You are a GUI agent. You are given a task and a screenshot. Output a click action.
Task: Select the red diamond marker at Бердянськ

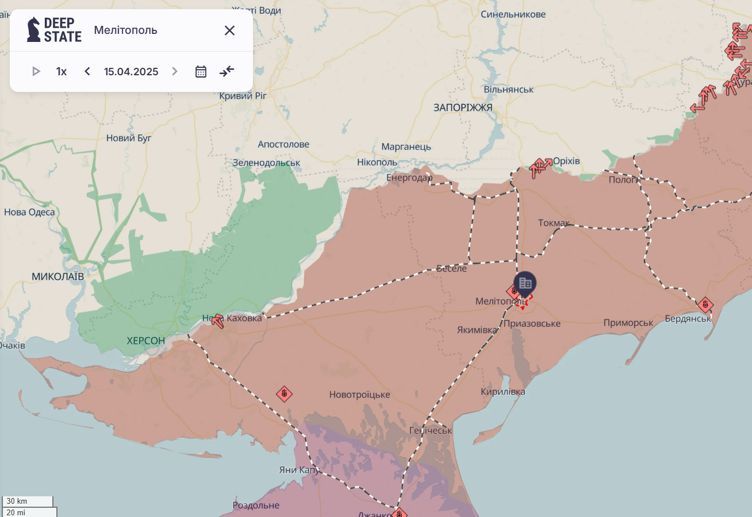coord(705,305)
